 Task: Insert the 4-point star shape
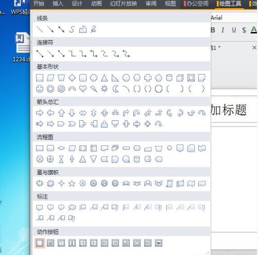pyautogui.click(x=61, y=184)
